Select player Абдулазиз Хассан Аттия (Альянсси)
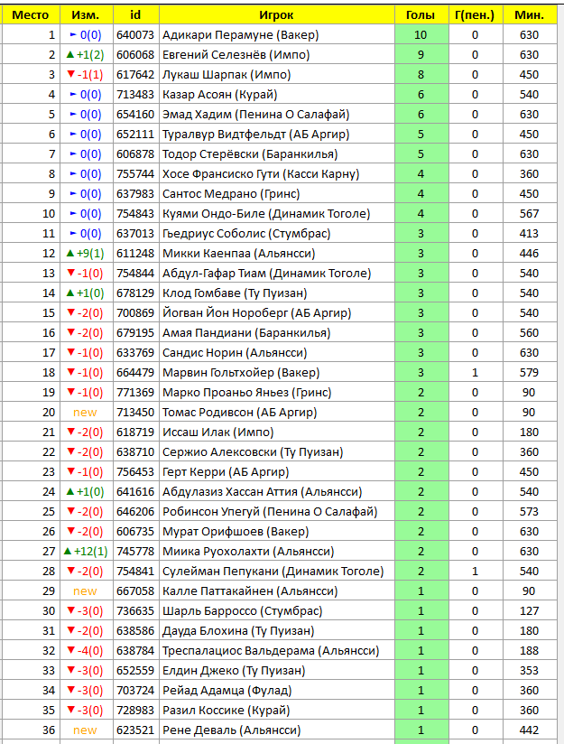This screenshot has width=564, height=744. point(263,492)
